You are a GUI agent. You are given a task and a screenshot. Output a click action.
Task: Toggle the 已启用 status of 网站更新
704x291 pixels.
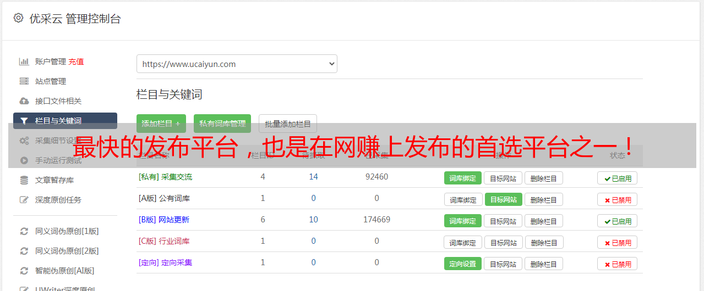tap(618, 221)
